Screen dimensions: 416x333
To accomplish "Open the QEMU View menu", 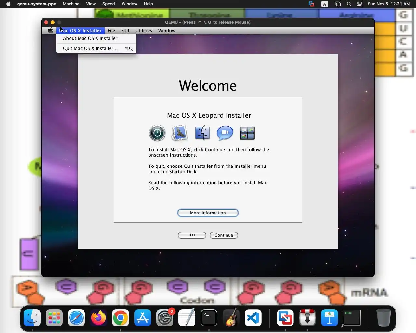I will pos(91,4).
